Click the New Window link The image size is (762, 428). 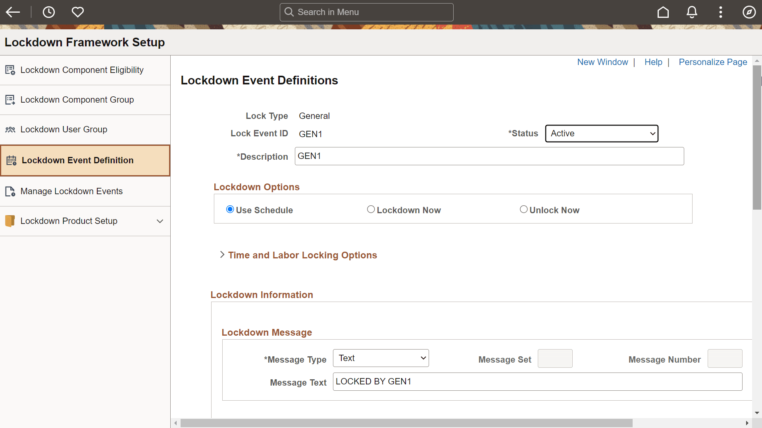602,62
